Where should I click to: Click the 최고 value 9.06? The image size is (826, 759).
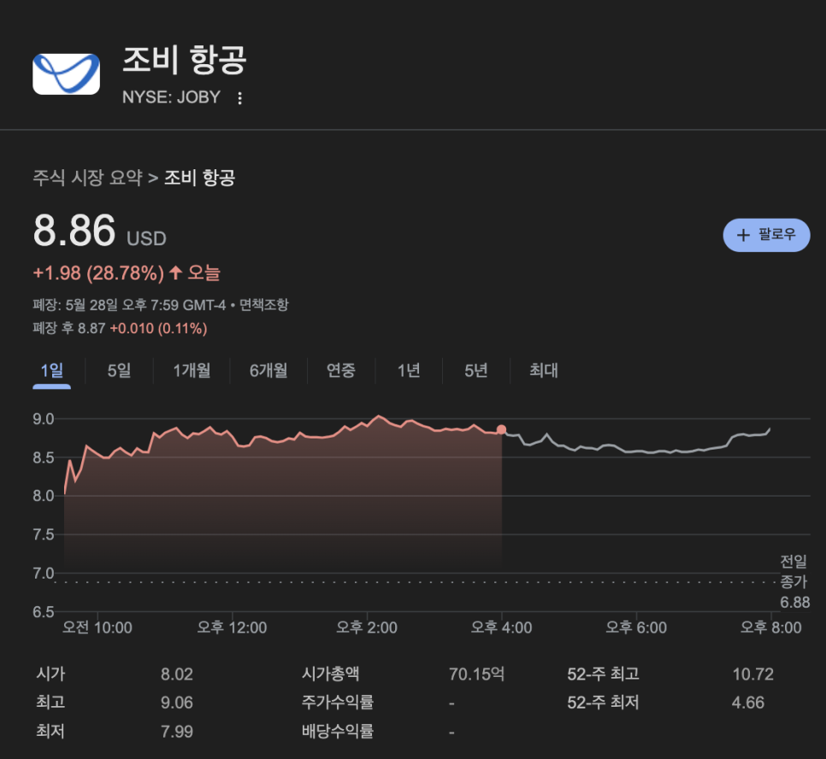(177, 703)
